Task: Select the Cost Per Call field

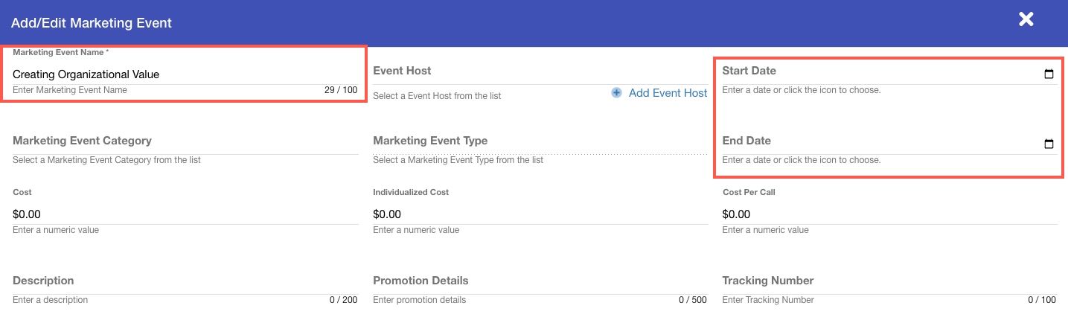Action: [x=889, y=214]
